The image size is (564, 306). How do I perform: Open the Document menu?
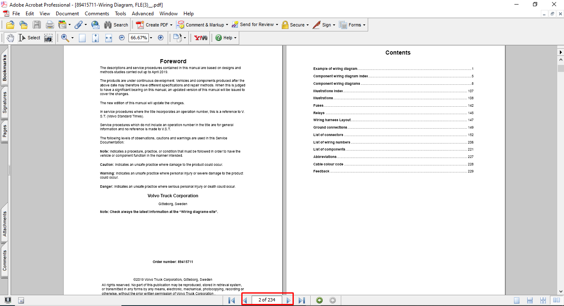pyautogui.click(x=67, y=14)
